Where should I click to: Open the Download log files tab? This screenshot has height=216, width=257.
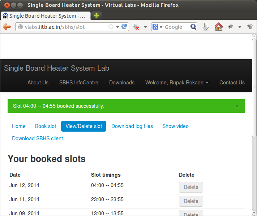point(132,126)
